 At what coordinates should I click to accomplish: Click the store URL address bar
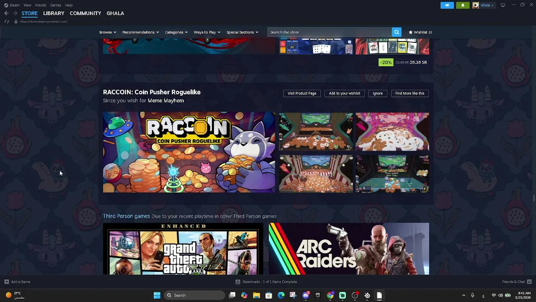pos(44,21)
